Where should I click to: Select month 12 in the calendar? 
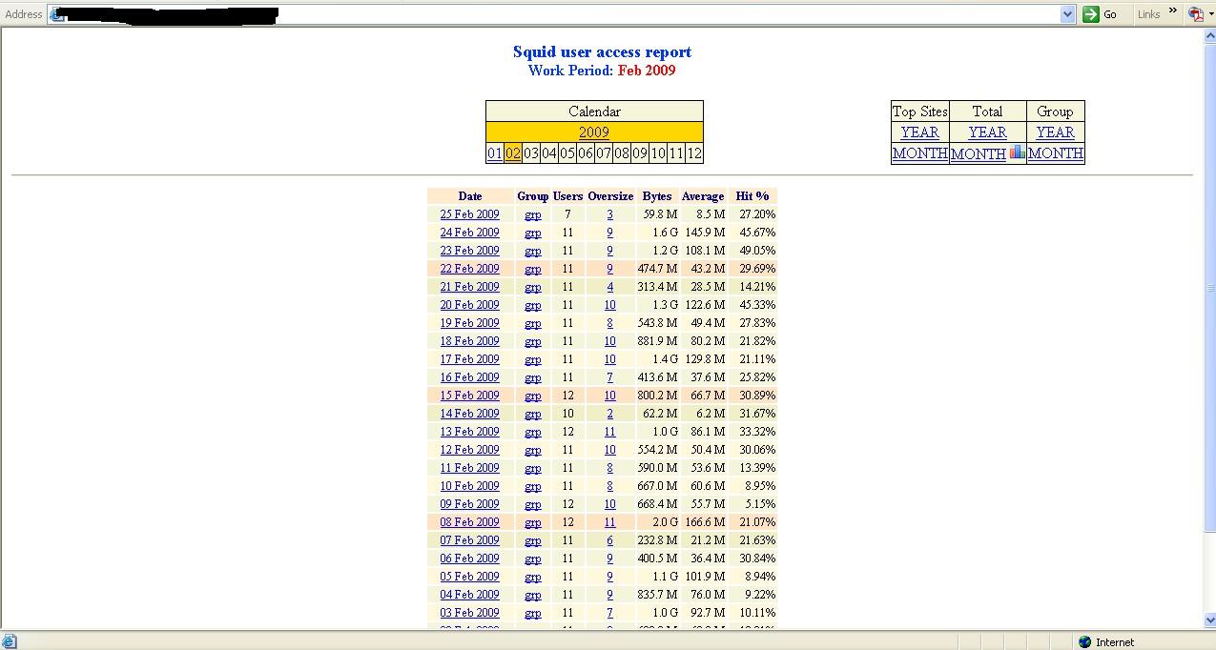pos(694,153)
